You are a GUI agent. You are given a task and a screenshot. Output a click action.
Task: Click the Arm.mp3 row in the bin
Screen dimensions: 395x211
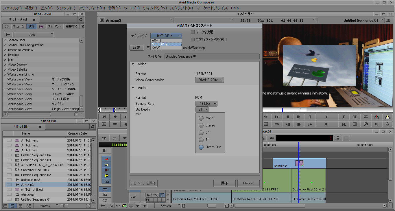pos(48,185)
